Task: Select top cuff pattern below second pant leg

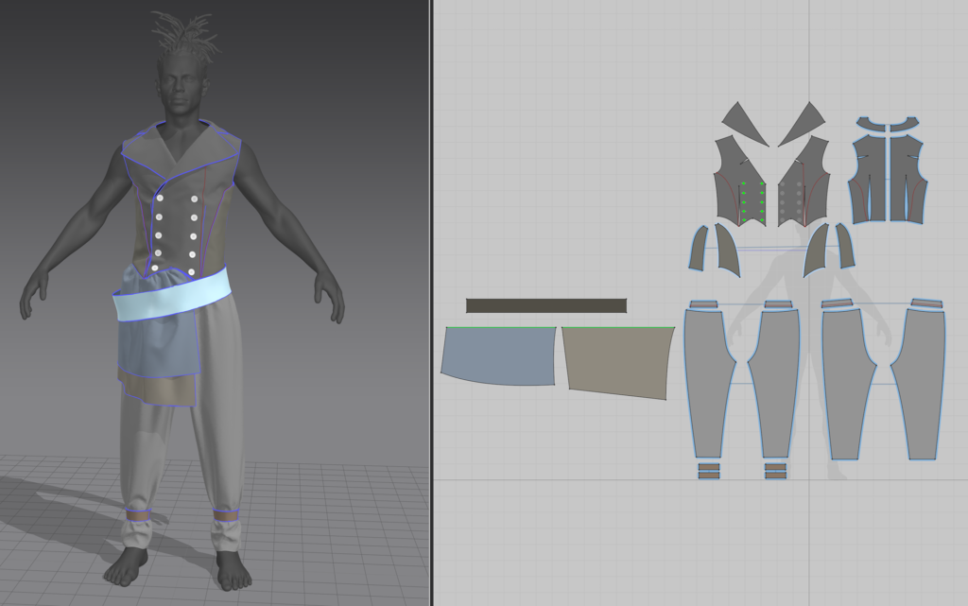Action: coord(775,466)
